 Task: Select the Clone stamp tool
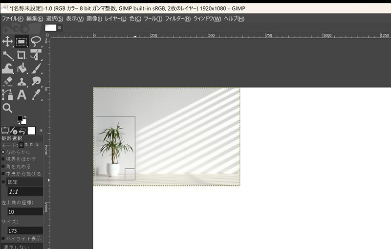click(22, 81)
